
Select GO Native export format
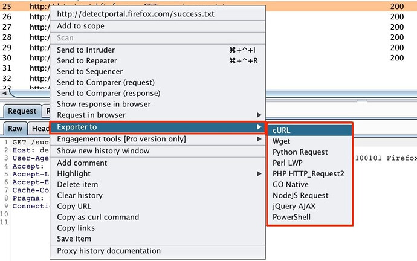click(291, 185)
